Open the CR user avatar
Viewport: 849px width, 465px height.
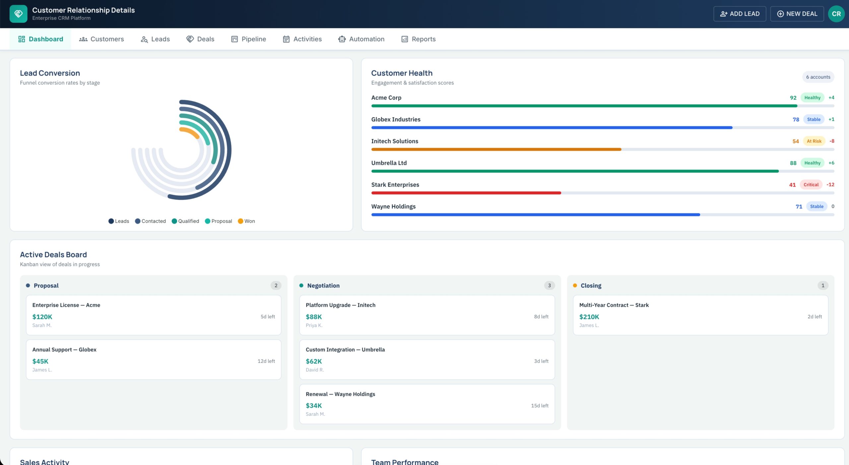coord(836,14)
